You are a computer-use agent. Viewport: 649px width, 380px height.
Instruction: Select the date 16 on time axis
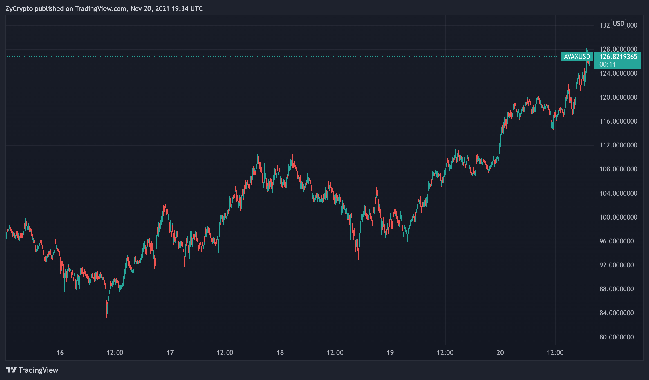coord(60,353)
